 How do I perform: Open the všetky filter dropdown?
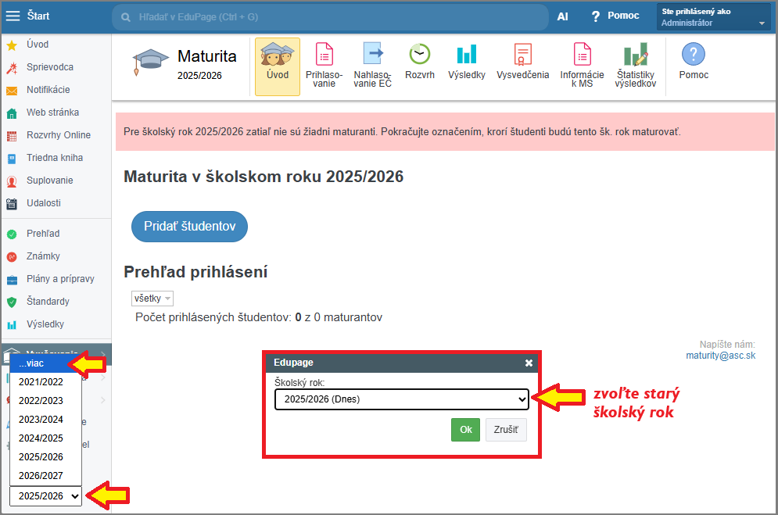152,299
